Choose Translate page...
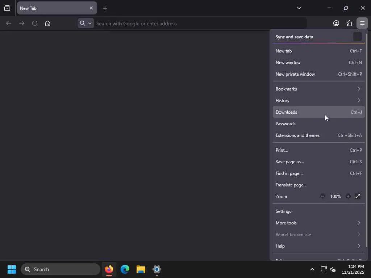The height and width of the screenshot is (278, 371). (x=319, y=185)
